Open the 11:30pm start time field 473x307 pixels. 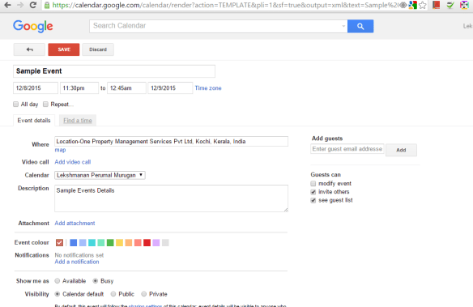coord(79,88)
